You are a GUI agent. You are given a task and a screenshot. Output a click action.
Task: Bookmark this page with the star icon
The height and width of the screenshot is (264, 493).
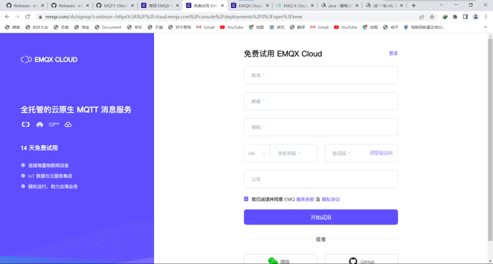tap(432, 17)
